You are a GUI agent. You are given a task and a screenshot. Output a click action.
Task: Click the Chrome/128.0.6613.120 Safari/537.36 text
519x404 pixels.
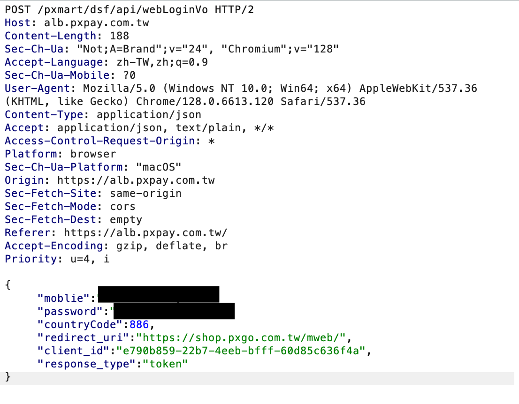[251, 102]
